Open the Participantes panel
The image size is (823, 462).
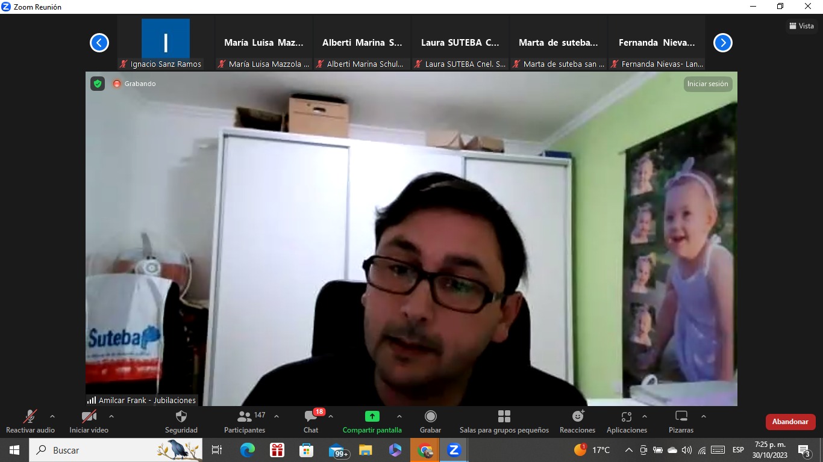tap(245, 417)
